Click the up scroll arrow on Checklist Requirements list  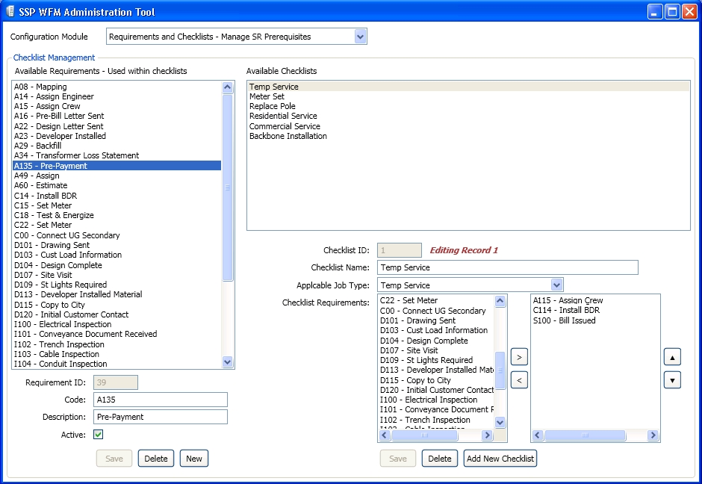499,302
